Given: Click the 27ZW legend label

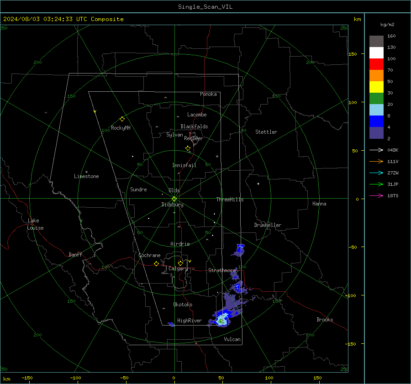Looking at the screenshot, I should pos(393,173).
